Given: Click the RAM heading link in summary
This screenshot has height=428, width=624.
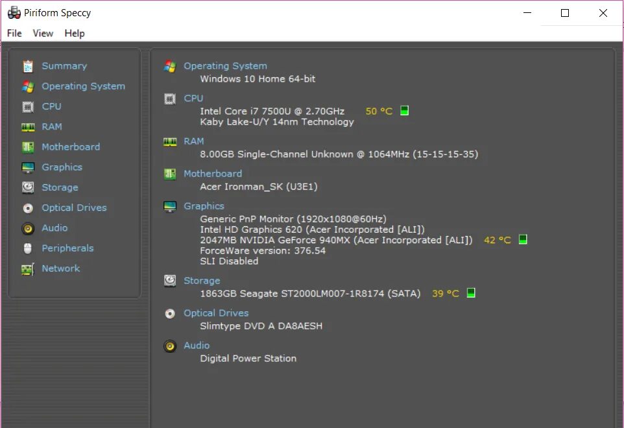Looking at the screenshot, I should pyautogui.click(x=194, y=141).
